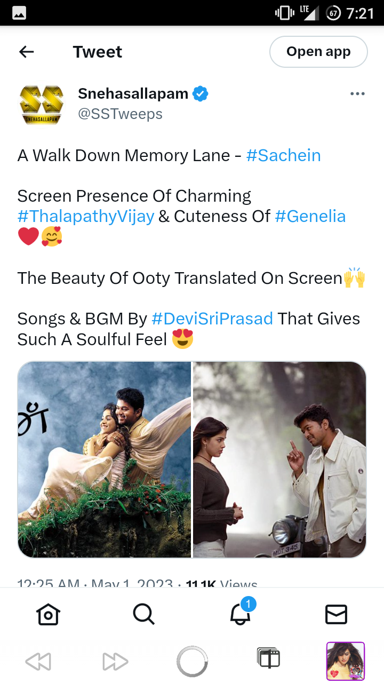The height and width of the screenshot is (683, 384).
Task: Open the @SSTweeps handle
Action: pyautogui.click(x=120, y=114)
